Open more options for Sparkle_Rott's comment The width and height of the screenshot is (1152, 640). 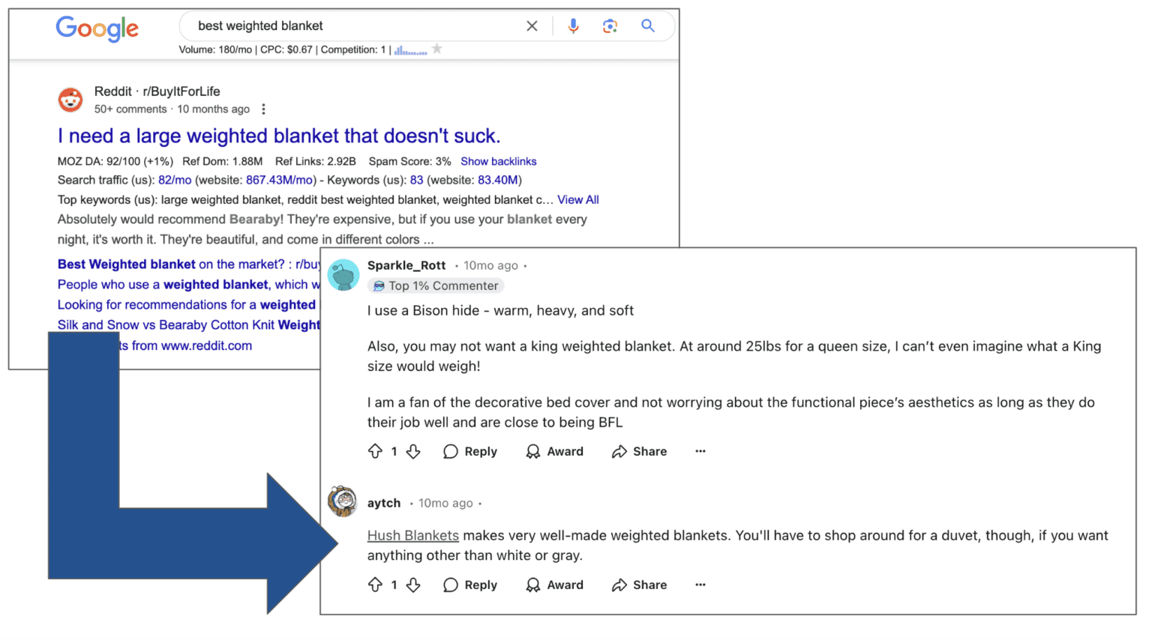coord(700,451)
